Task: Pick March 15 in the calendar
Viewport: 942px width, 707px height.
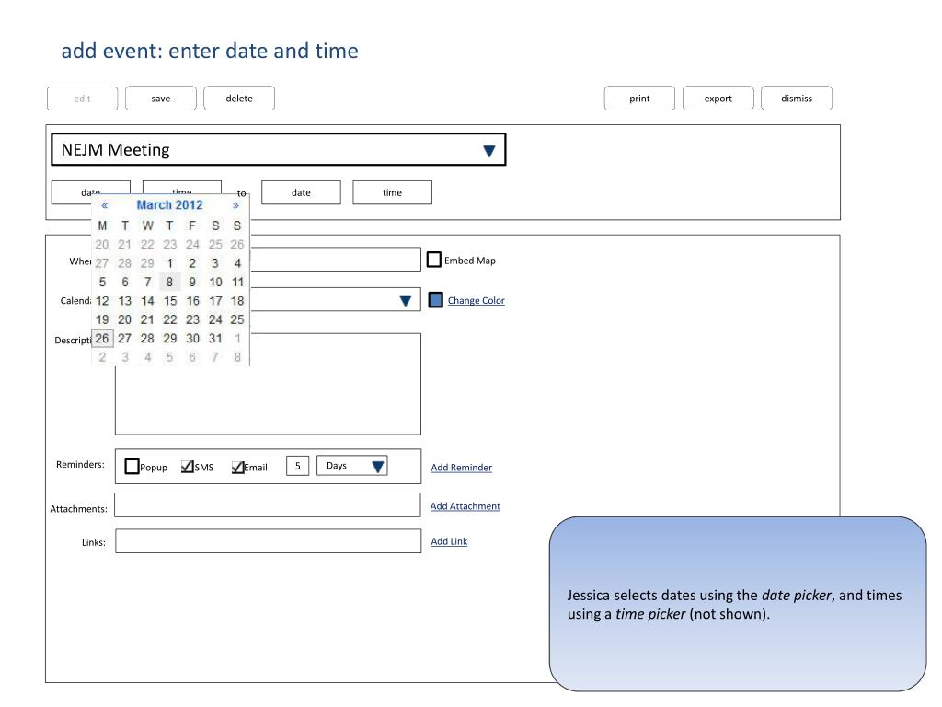Action: tap(170, 301)
